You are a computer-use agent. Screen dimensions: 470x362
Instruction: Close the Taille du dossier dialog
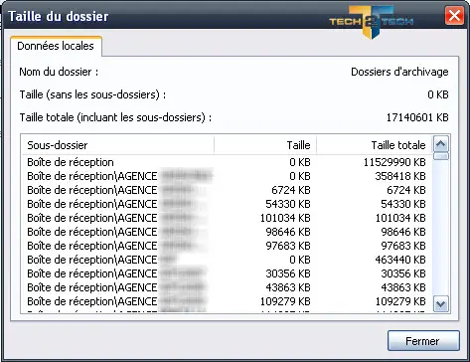click(454, 16)
